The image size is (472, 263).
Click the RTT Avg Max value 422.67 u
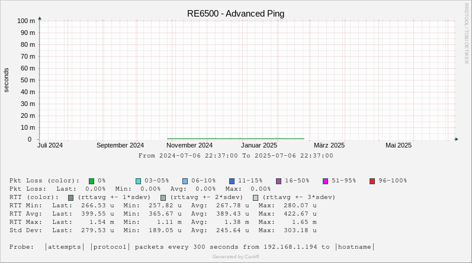coord(300,214)
